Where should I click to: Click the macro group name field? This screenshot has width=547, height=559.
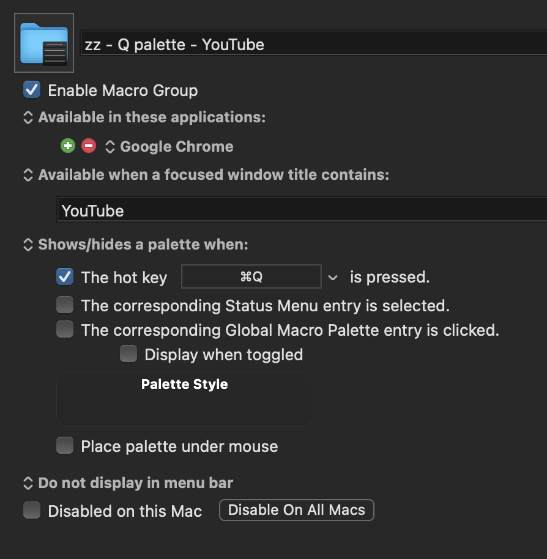312,45
